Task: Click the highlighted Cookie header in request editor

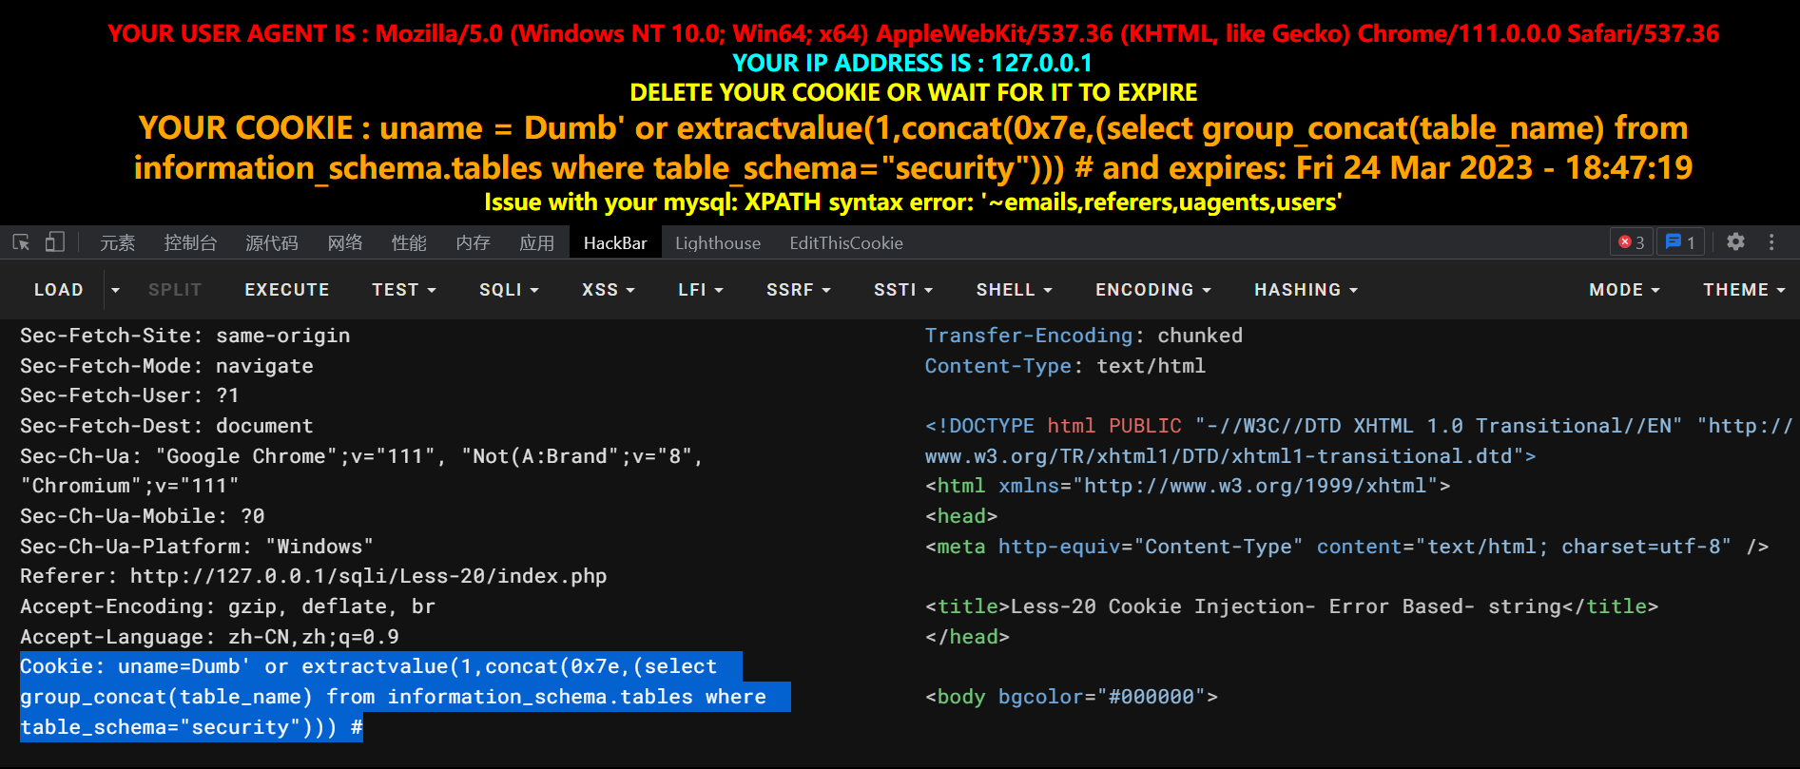Action: point(405,697)
